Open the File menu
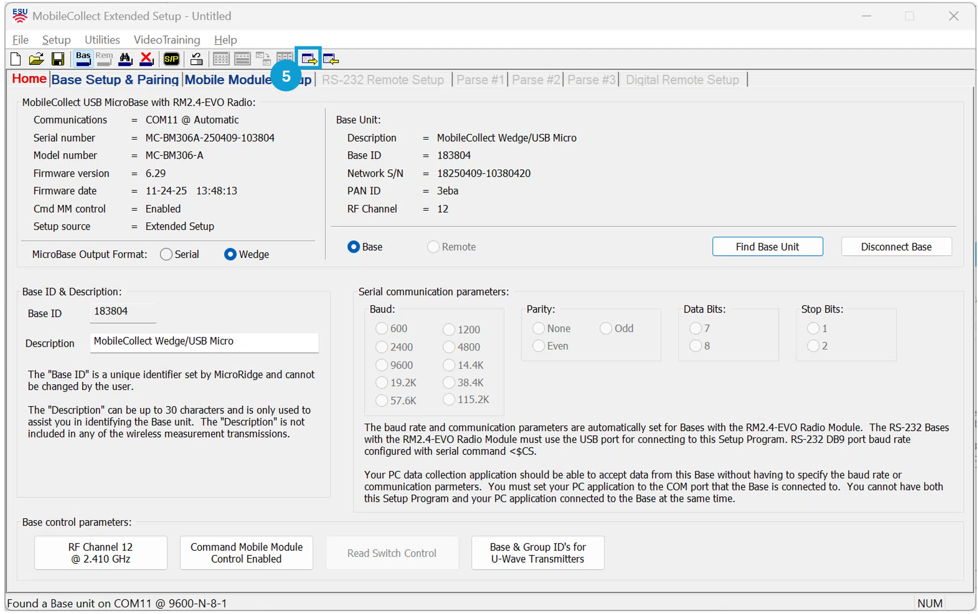978x614 pixels. pos(20,40)
